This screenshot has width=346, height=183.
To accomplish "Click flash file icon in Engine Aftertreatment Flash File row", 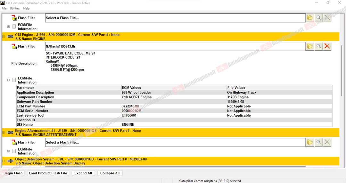I will click(x=14, y=142).
